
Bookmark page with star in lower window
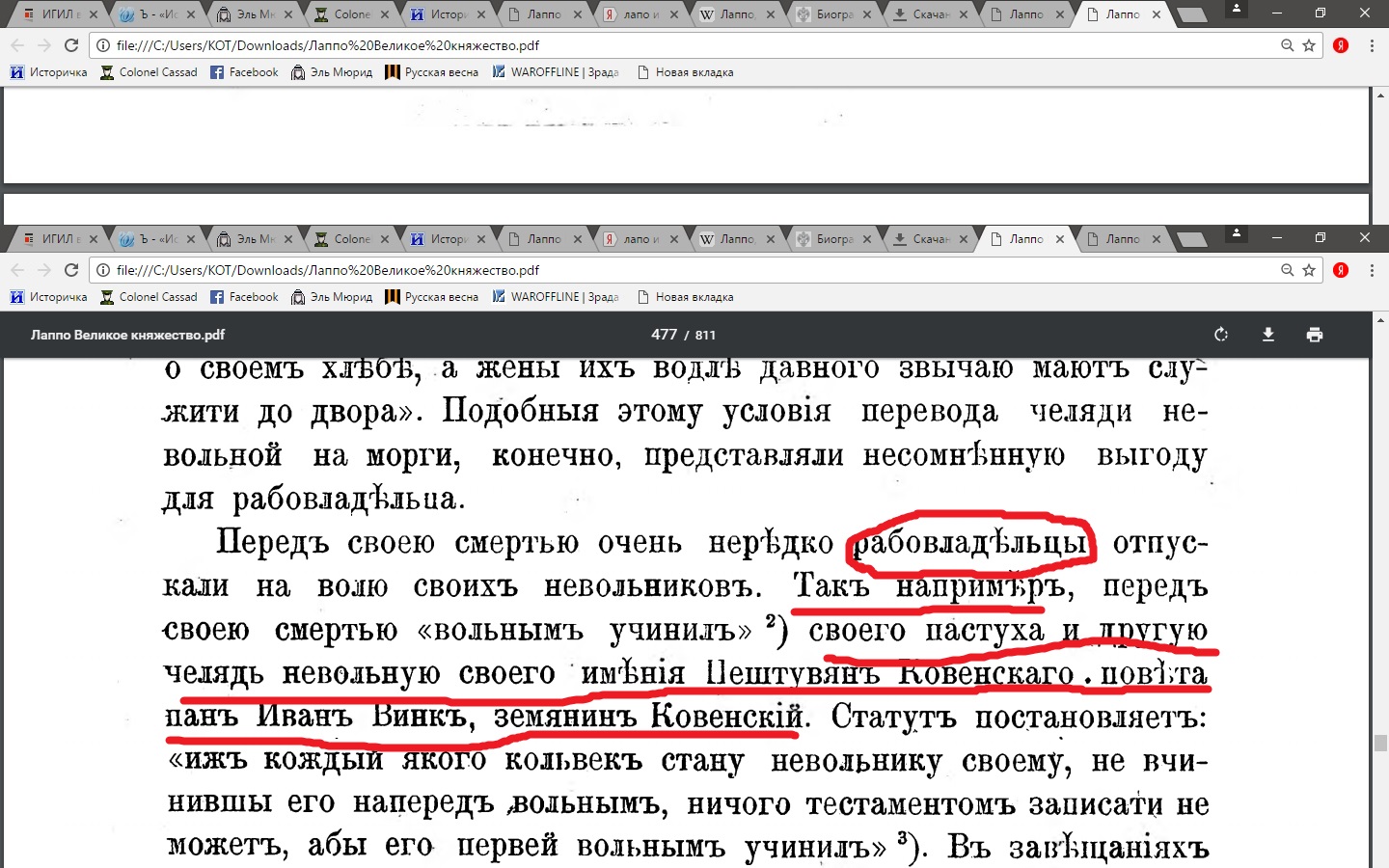1309,270
